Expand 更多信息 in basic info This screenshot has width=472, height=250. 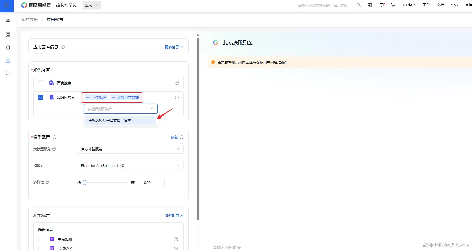(174, 47)
